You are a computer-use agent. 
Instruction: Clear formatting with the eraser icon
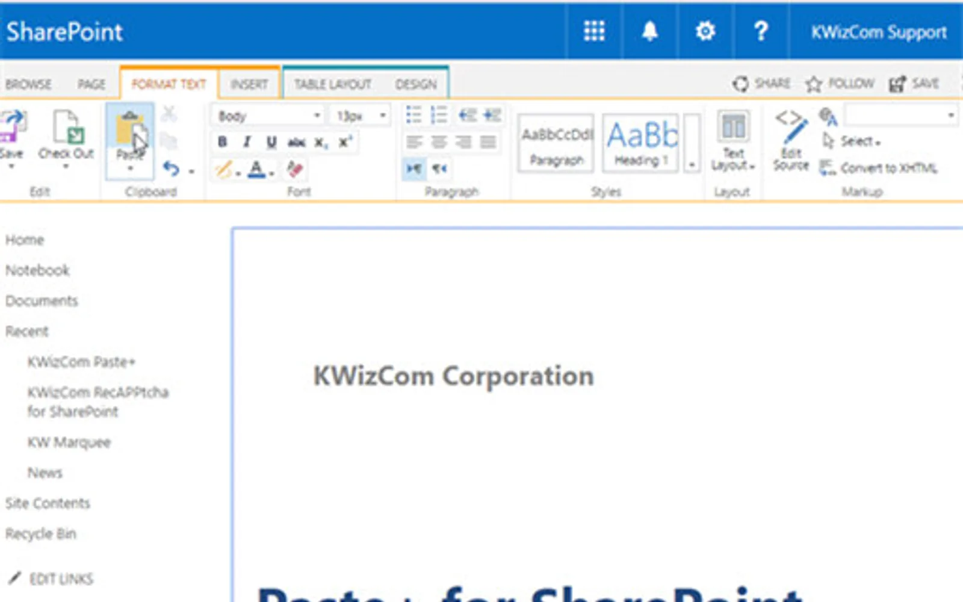294,169
